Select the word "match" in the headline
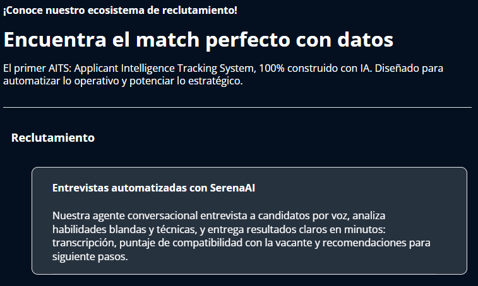This screenshot has width=478, height=286. [168, 40]
